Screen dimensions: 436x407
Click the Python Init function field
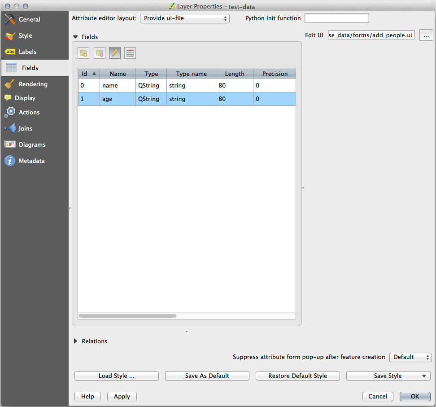[336, 18]
